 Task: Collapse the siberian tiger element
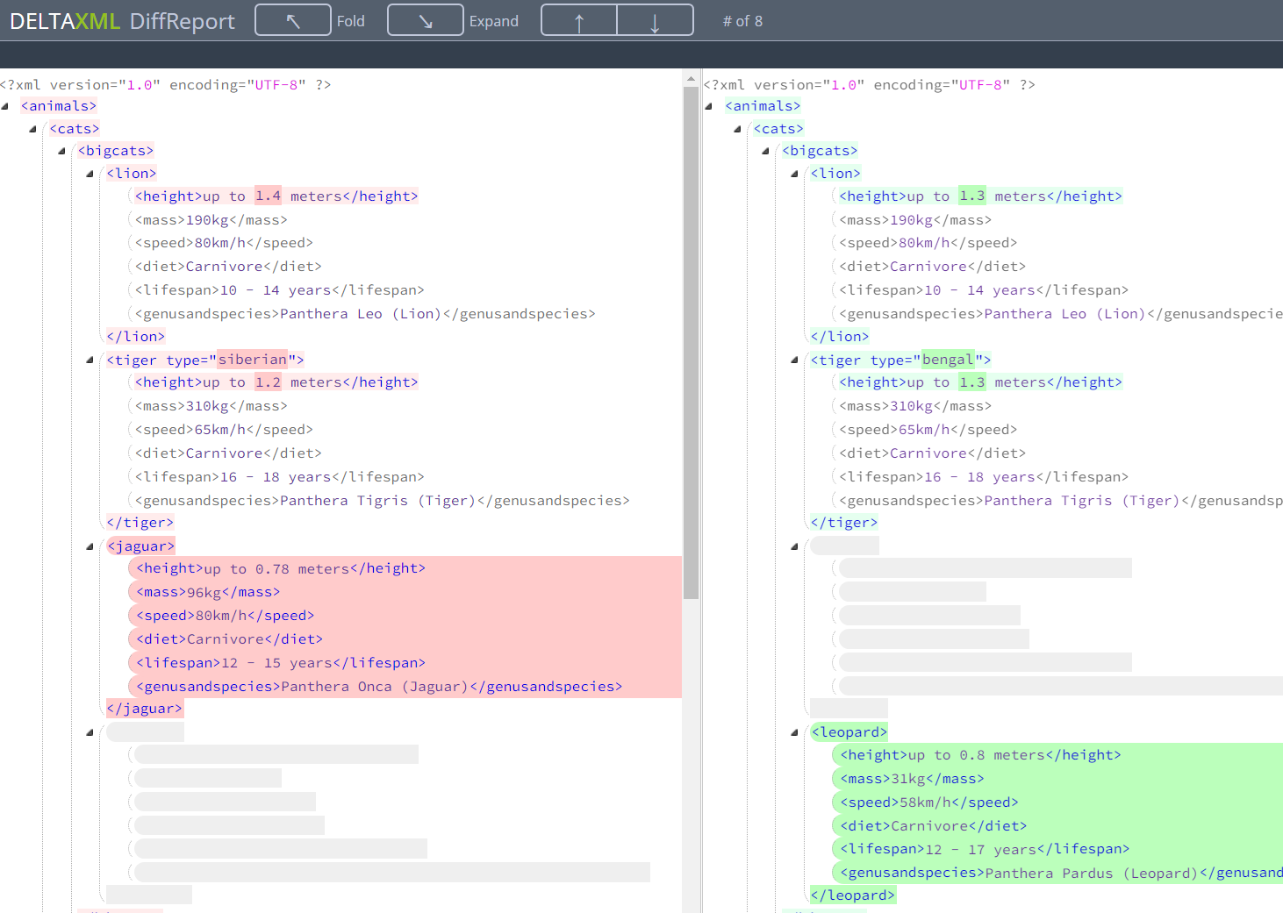click(90, 360)
